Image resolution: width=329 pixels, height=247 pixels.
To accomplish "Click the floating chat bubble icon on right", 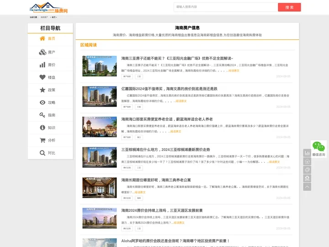I will point(307,170).
